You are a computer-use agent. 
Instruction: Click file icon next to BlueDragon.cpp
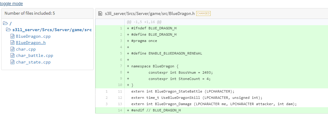point(13,36)
